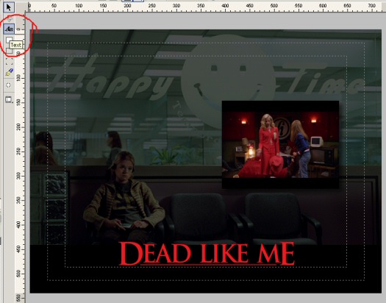This screenshot has width=386, height=303.
Task: Select the eyedropper color picker tool
Action: (9, 72)
